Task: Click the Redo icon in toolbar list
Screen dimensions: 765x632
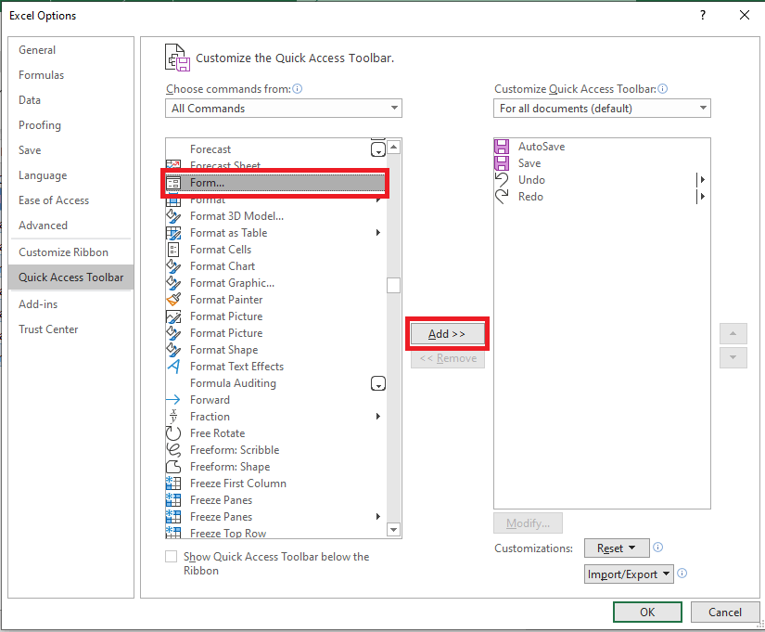Action: 502,197
